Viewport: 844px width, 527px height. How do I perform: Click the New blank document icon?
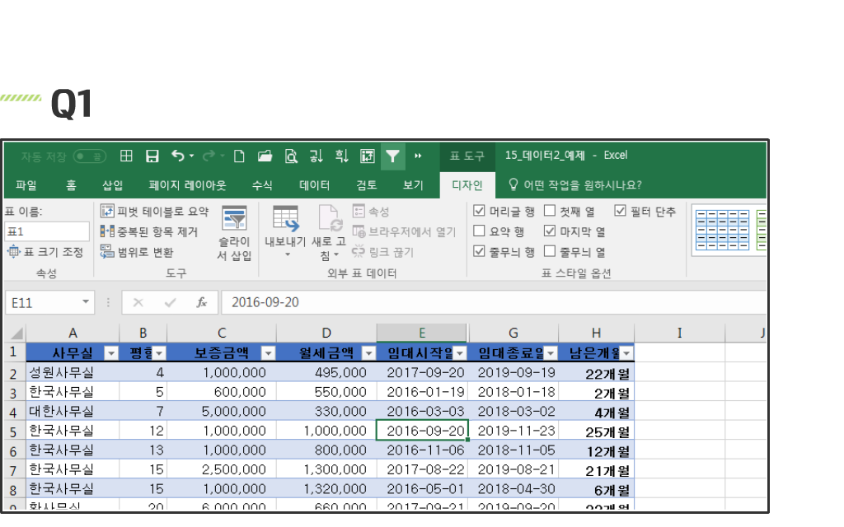point(239,156)
